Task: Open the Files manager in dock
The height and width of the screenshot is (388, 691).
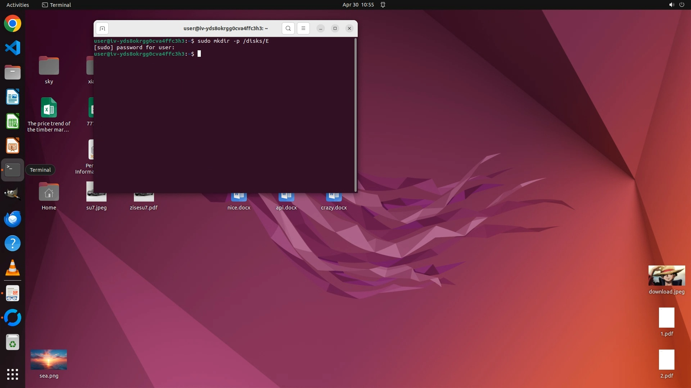Action: [13, 73]
